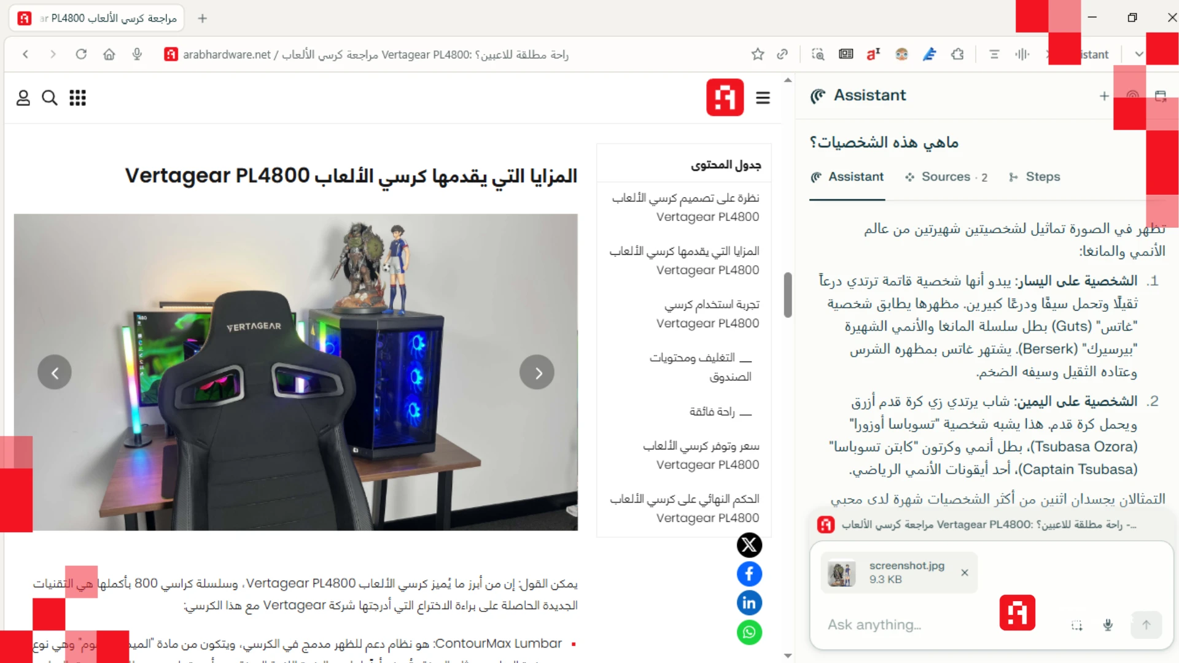Viewport: 1179px width, 663px height.
Task: Switch to the Steps tab
Action: click(1035, 177)
